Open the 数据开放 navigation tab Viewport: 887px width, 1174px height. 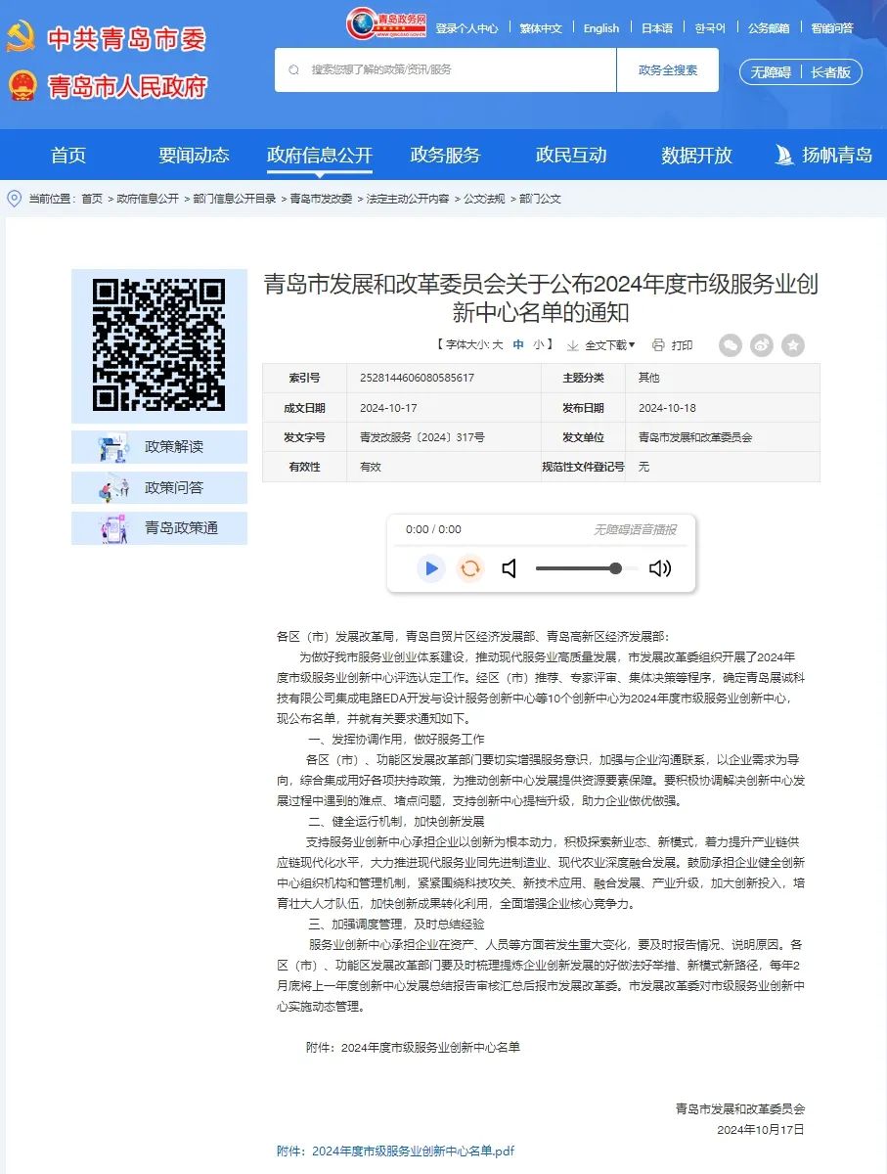pyautogui.click(x=696, y=155)
